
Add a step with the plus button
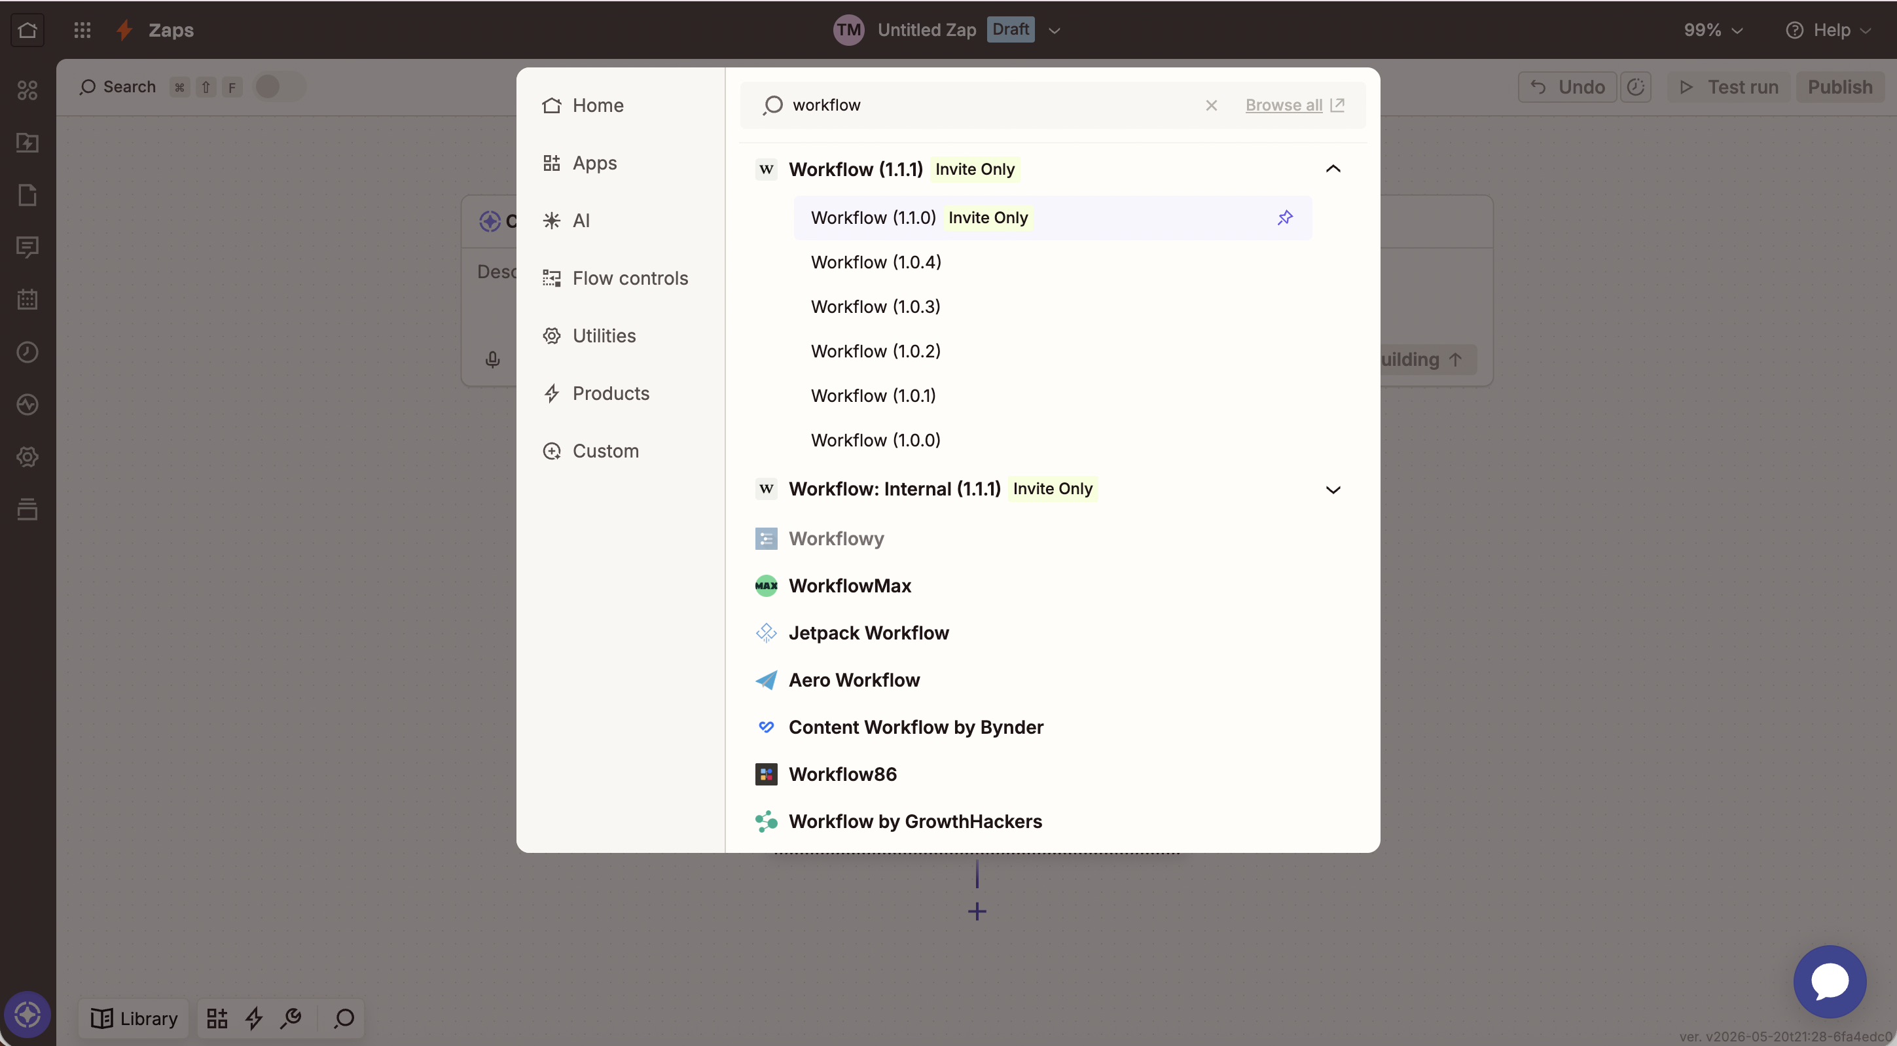pyautogui.click(x=977, y=912)
